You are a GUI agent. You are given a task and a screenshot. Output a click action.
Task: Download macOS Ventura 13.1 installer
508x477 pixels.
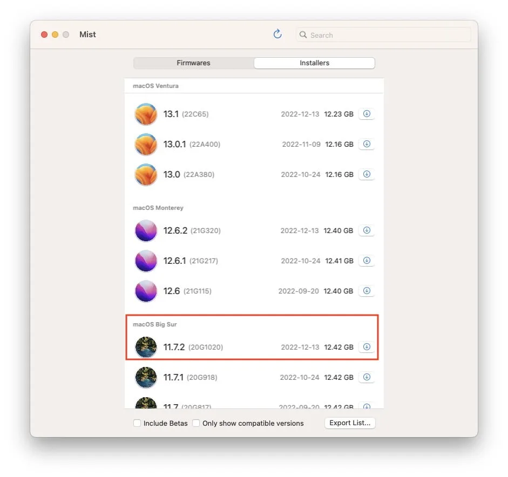pos(367,114)
